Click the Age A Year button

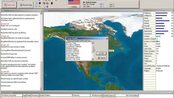point(10,5)
